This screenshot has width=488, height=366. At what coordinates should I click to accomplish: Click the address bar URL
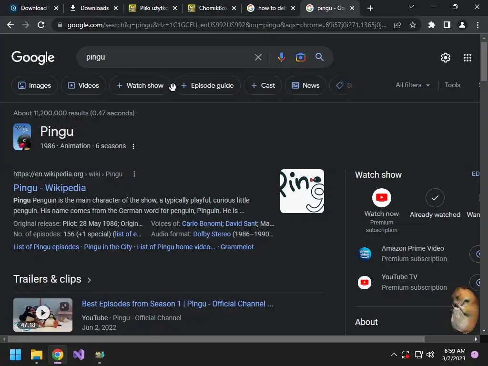coord(226,25)
